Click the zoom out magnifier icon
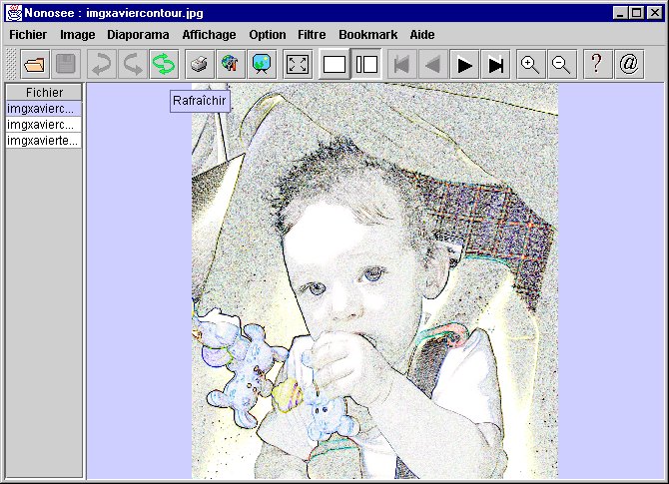 [561, 65]
